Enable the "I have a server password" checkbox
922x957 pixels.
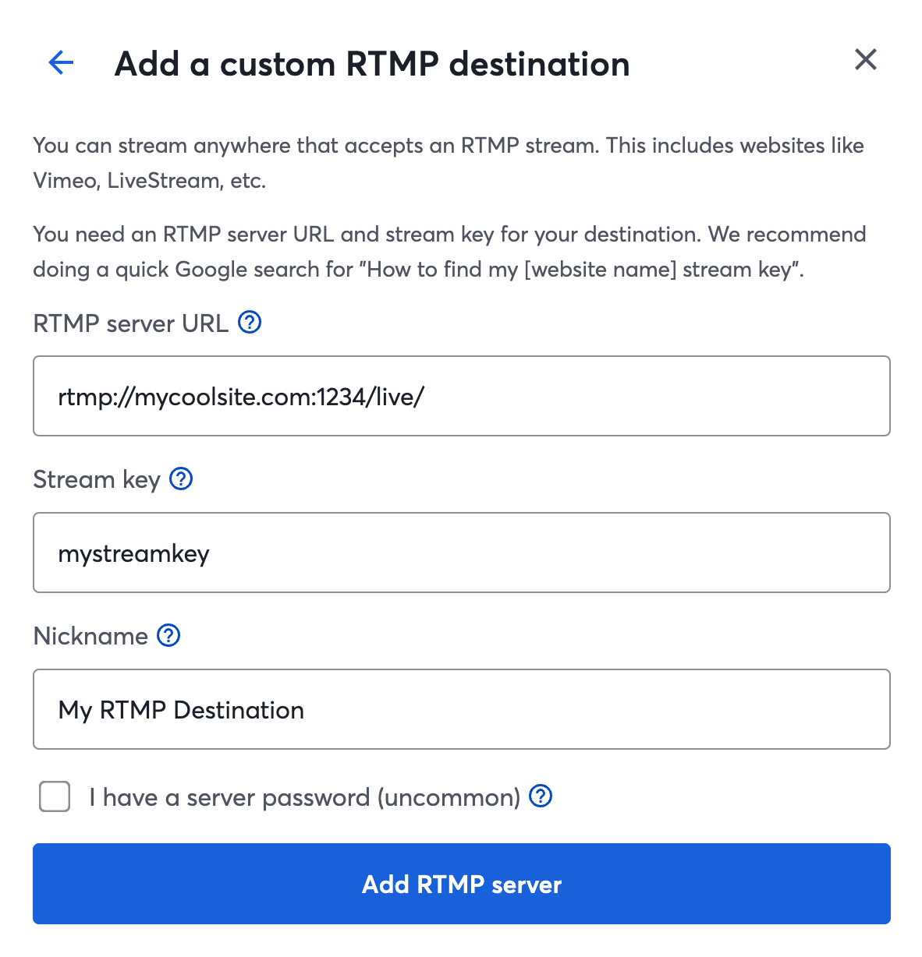54,796
